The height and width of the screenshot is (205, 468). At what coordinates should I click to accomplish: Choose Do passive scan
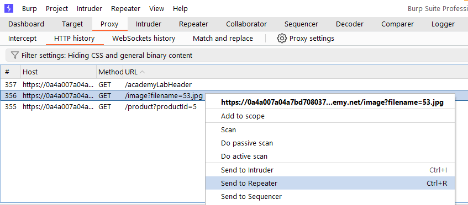click(x=330, y=143)
